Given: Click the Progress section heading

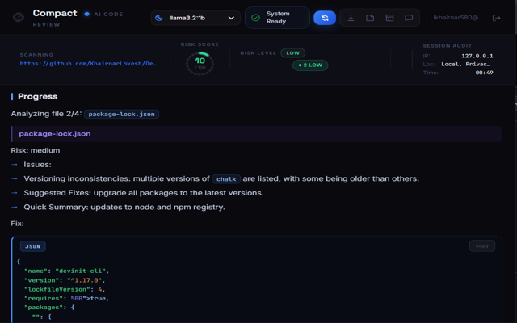Looking at the screenshot, I should 38,96.
